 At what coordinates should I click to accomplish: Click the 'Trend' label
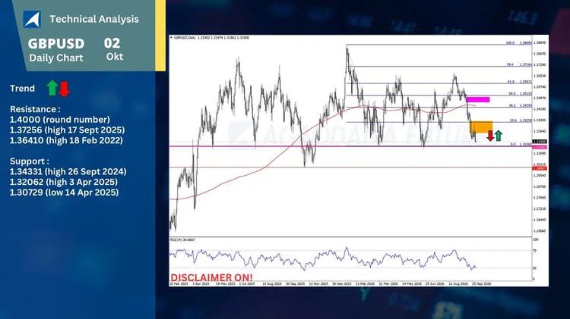click(x=22, y=89)
